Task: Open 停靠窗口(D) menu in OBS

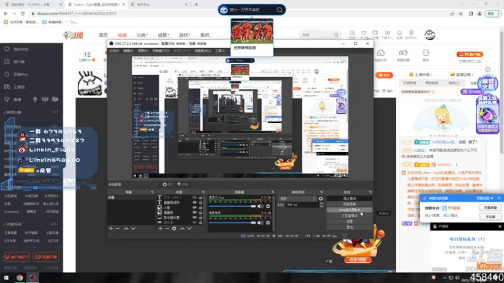Action: tap(161, 51)
